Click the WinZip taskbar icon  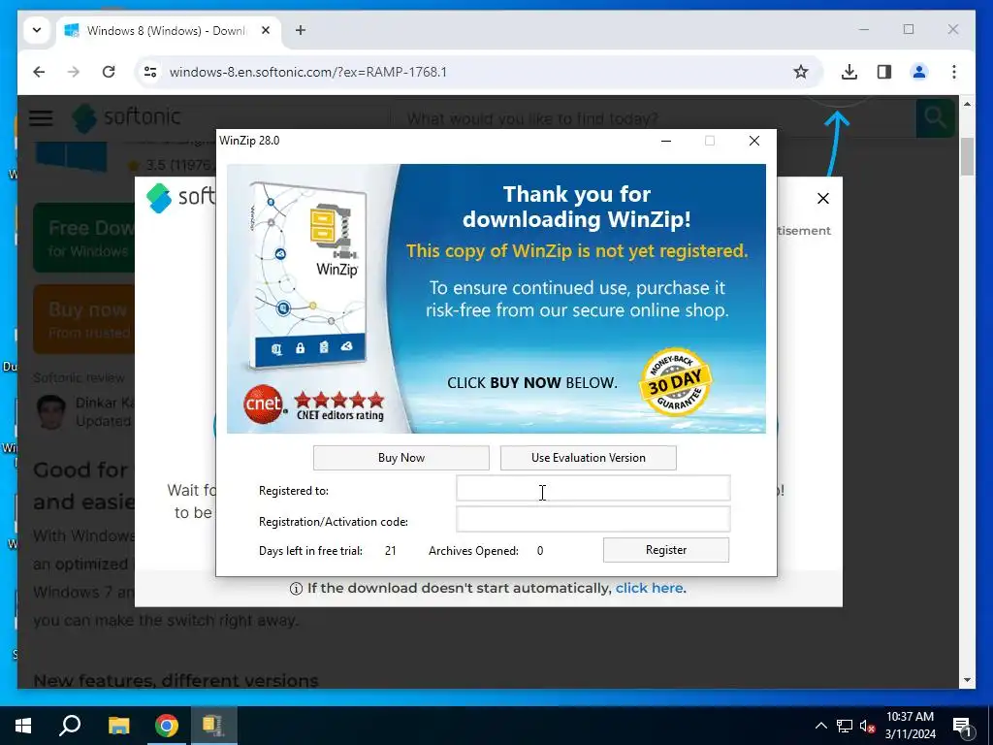pos(214,726)
